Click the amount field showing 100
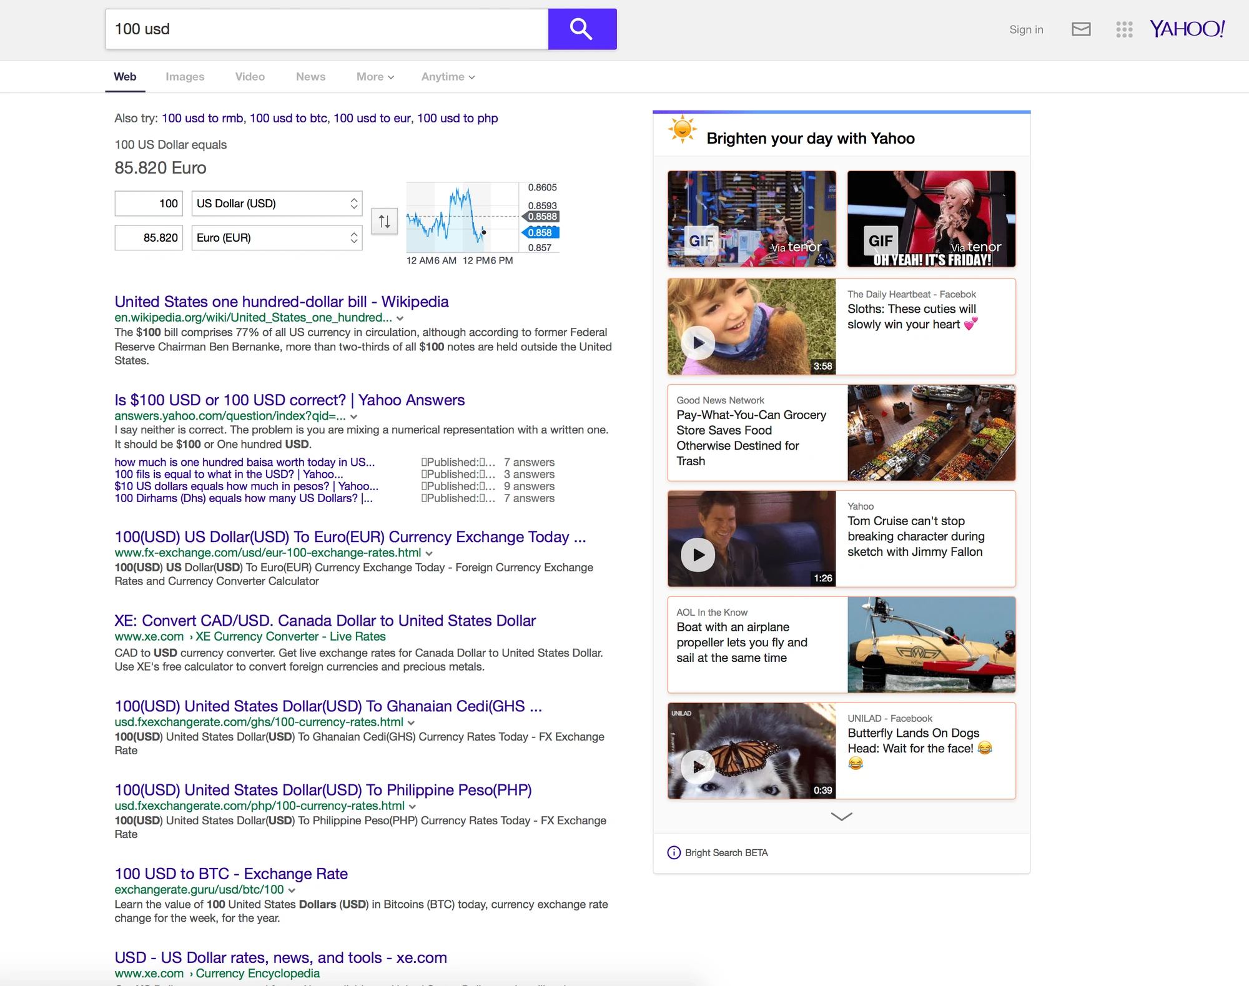1249x986 pixels. [x=149, y=204]
